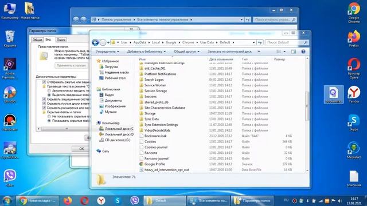Select the Bookmarks.bak file in the list

[x=155, y=136]
